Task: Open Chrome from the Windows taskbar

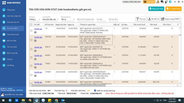Action: click(x=56, y=100)
